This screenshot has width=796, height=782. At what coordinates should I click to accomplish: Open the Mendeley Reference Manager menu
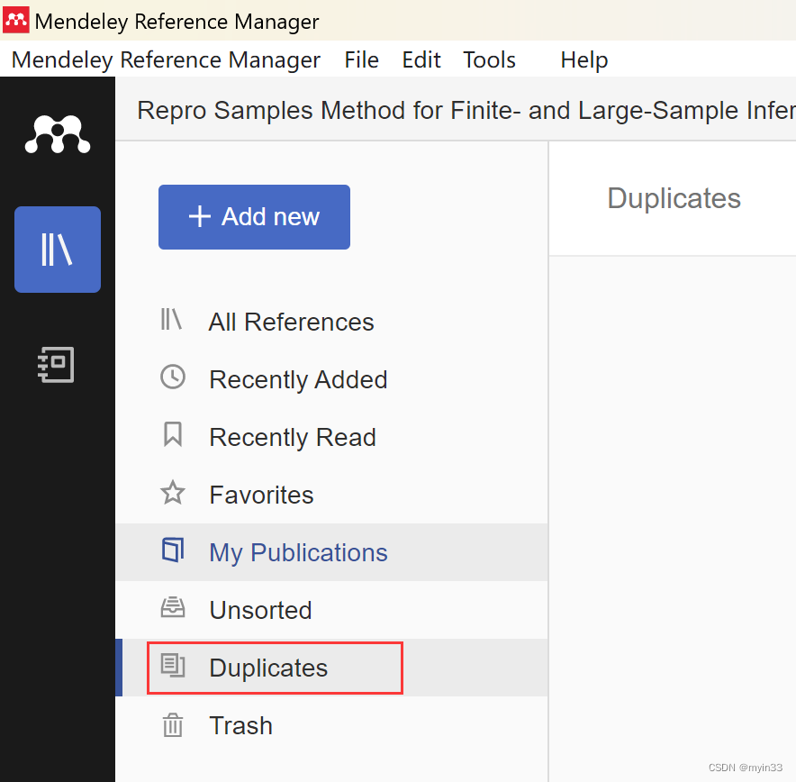pos(166,60)
